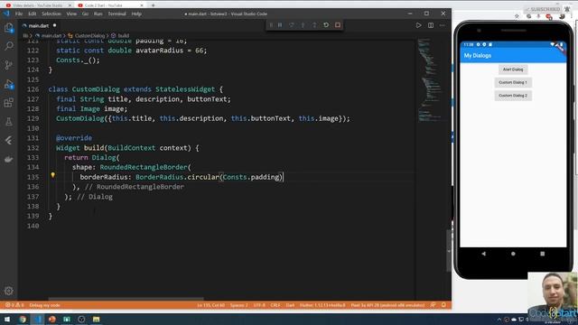
Task: Change the CRLF line ending setting
Action: coord(275,305)
